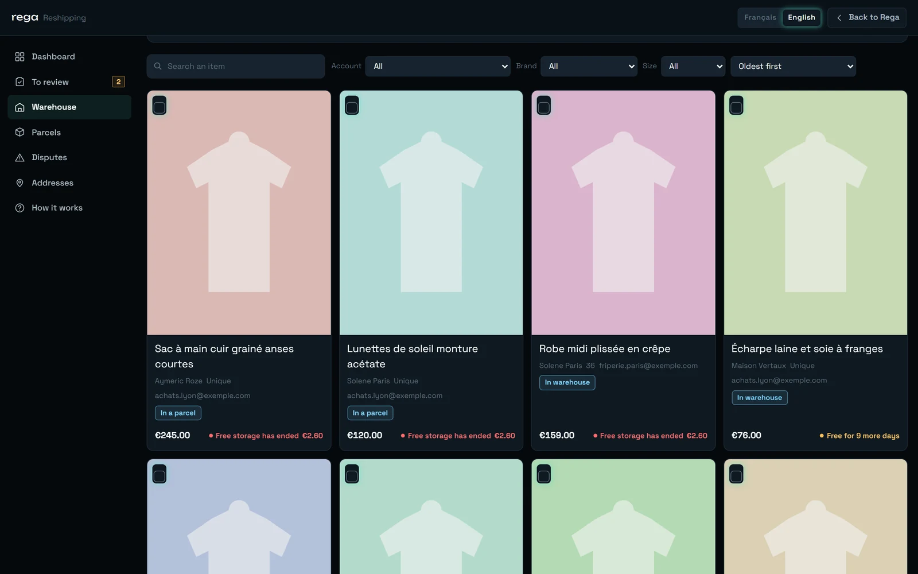Viewport: 918px width, 574px height.
Task: Open the Oldest first sort dropdown
Action: tap(793, 67)
